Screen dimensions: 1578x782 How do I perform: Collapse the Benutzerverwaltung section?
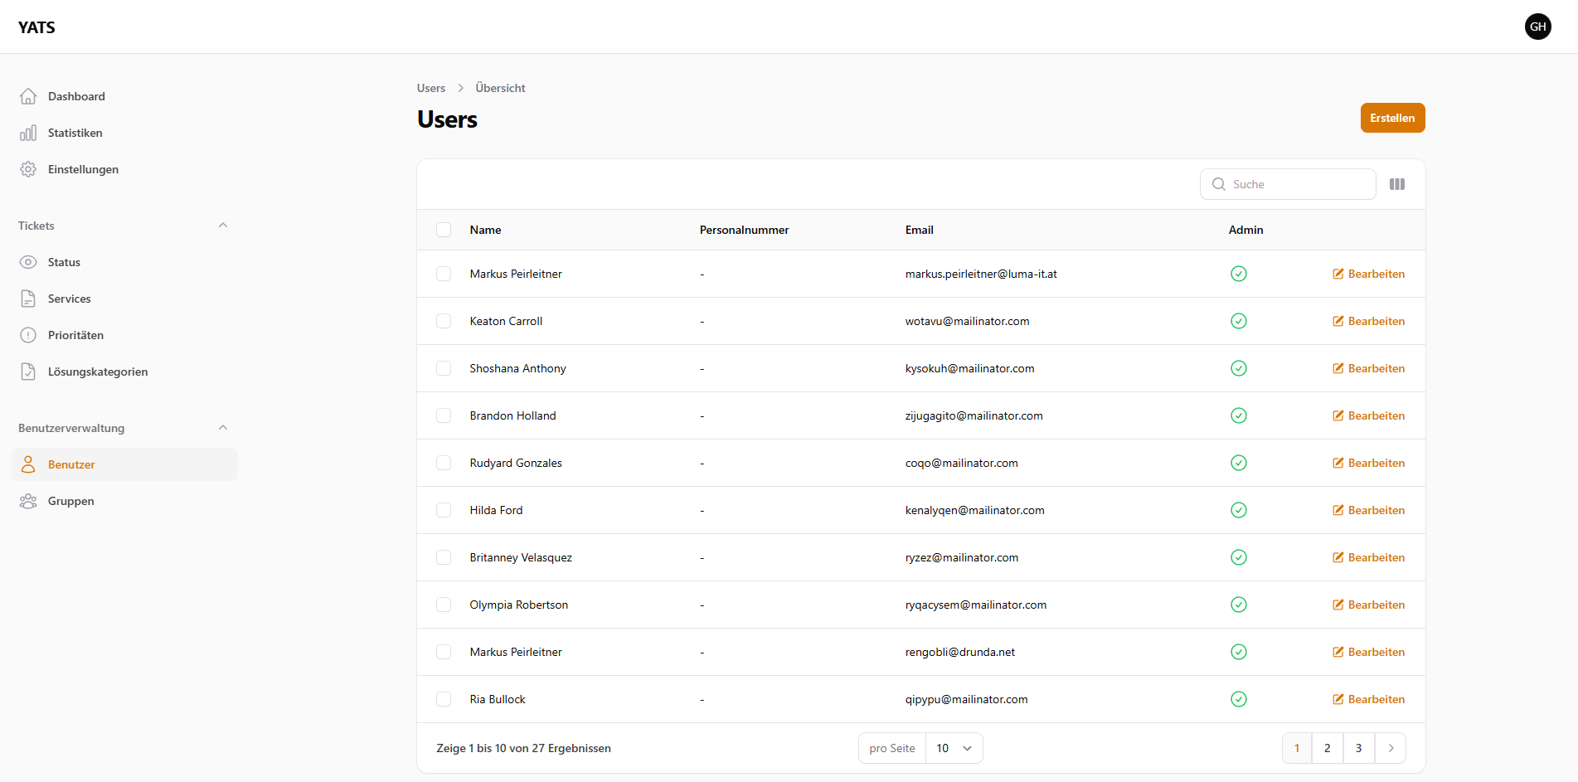[222, 428]
